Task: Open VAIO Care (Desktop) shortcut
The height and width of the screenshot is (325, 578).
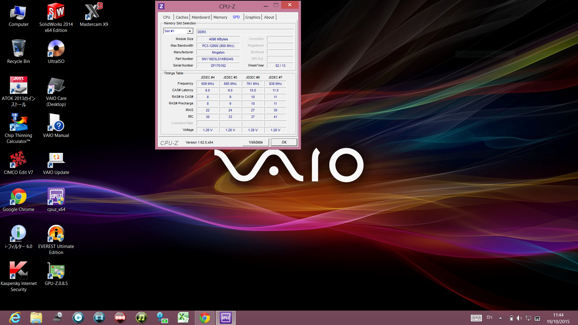Action: pyautogui.click(x=56, y=91)
